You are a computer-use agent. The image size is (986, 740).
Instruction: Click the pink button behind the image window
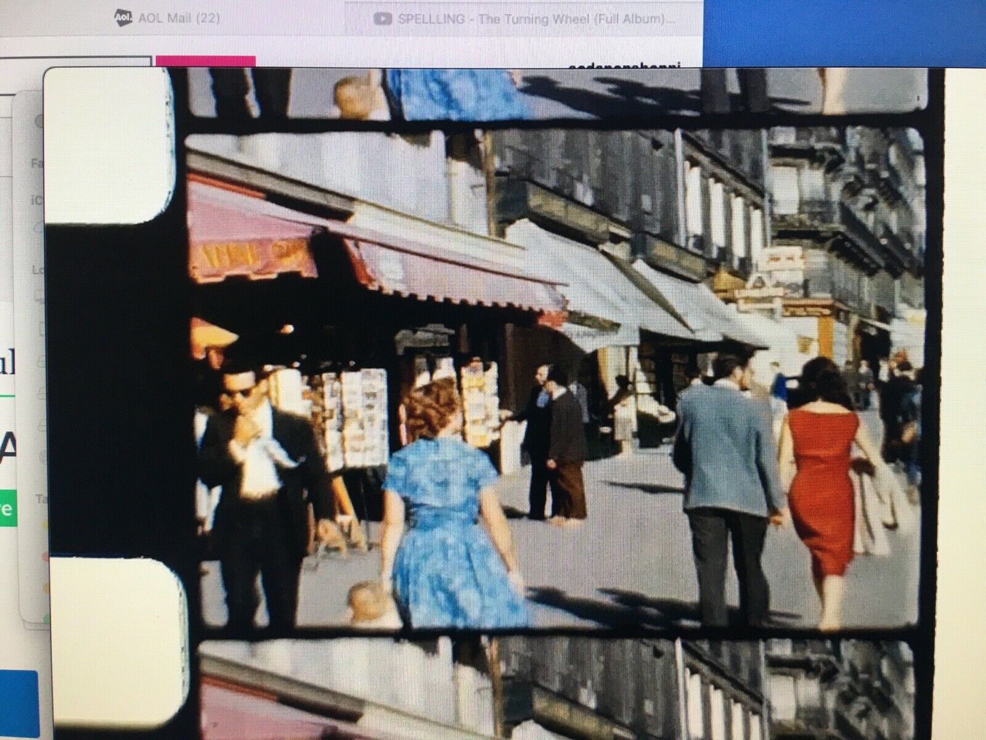[206, 62]
